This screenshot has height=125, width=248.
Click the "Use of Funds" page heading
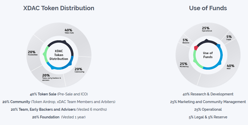[x=208, y=8]
